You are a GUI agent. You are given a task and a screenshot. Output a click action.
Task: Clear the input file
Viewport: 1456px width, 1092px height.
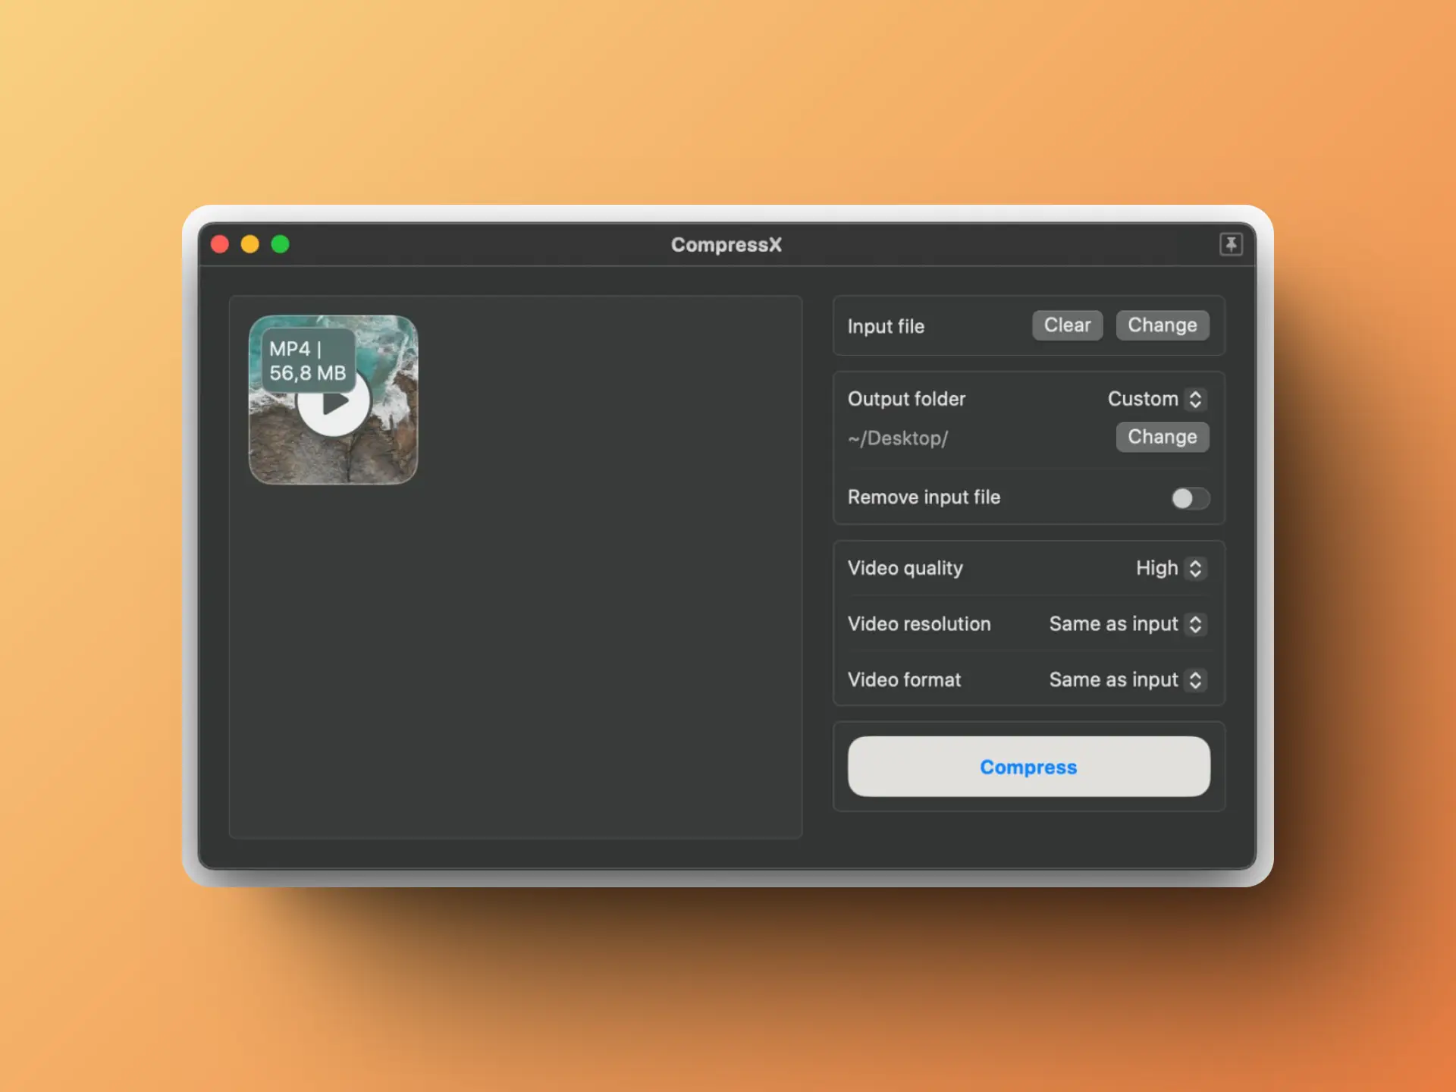click(x=1067, y=325)
